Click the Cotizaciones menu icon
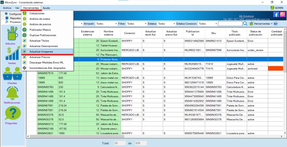The height and width of the screenshot is (147, 287). (x=25, y=13)
